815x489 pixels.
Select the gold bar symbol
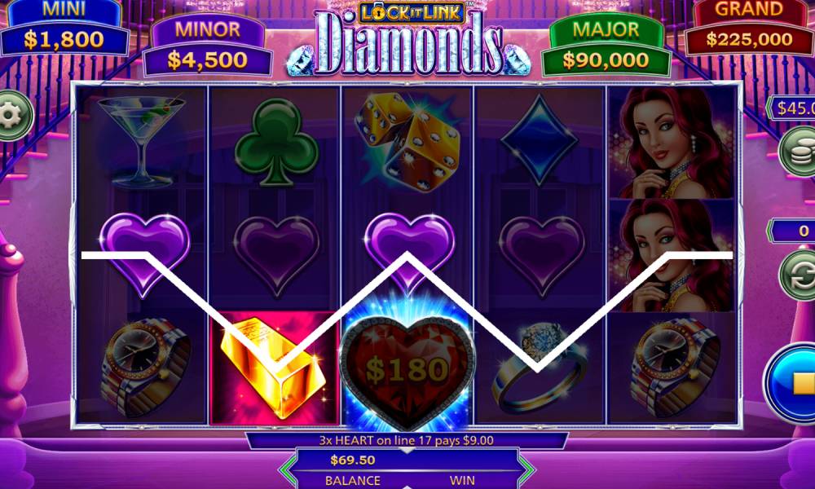[273, 367]
